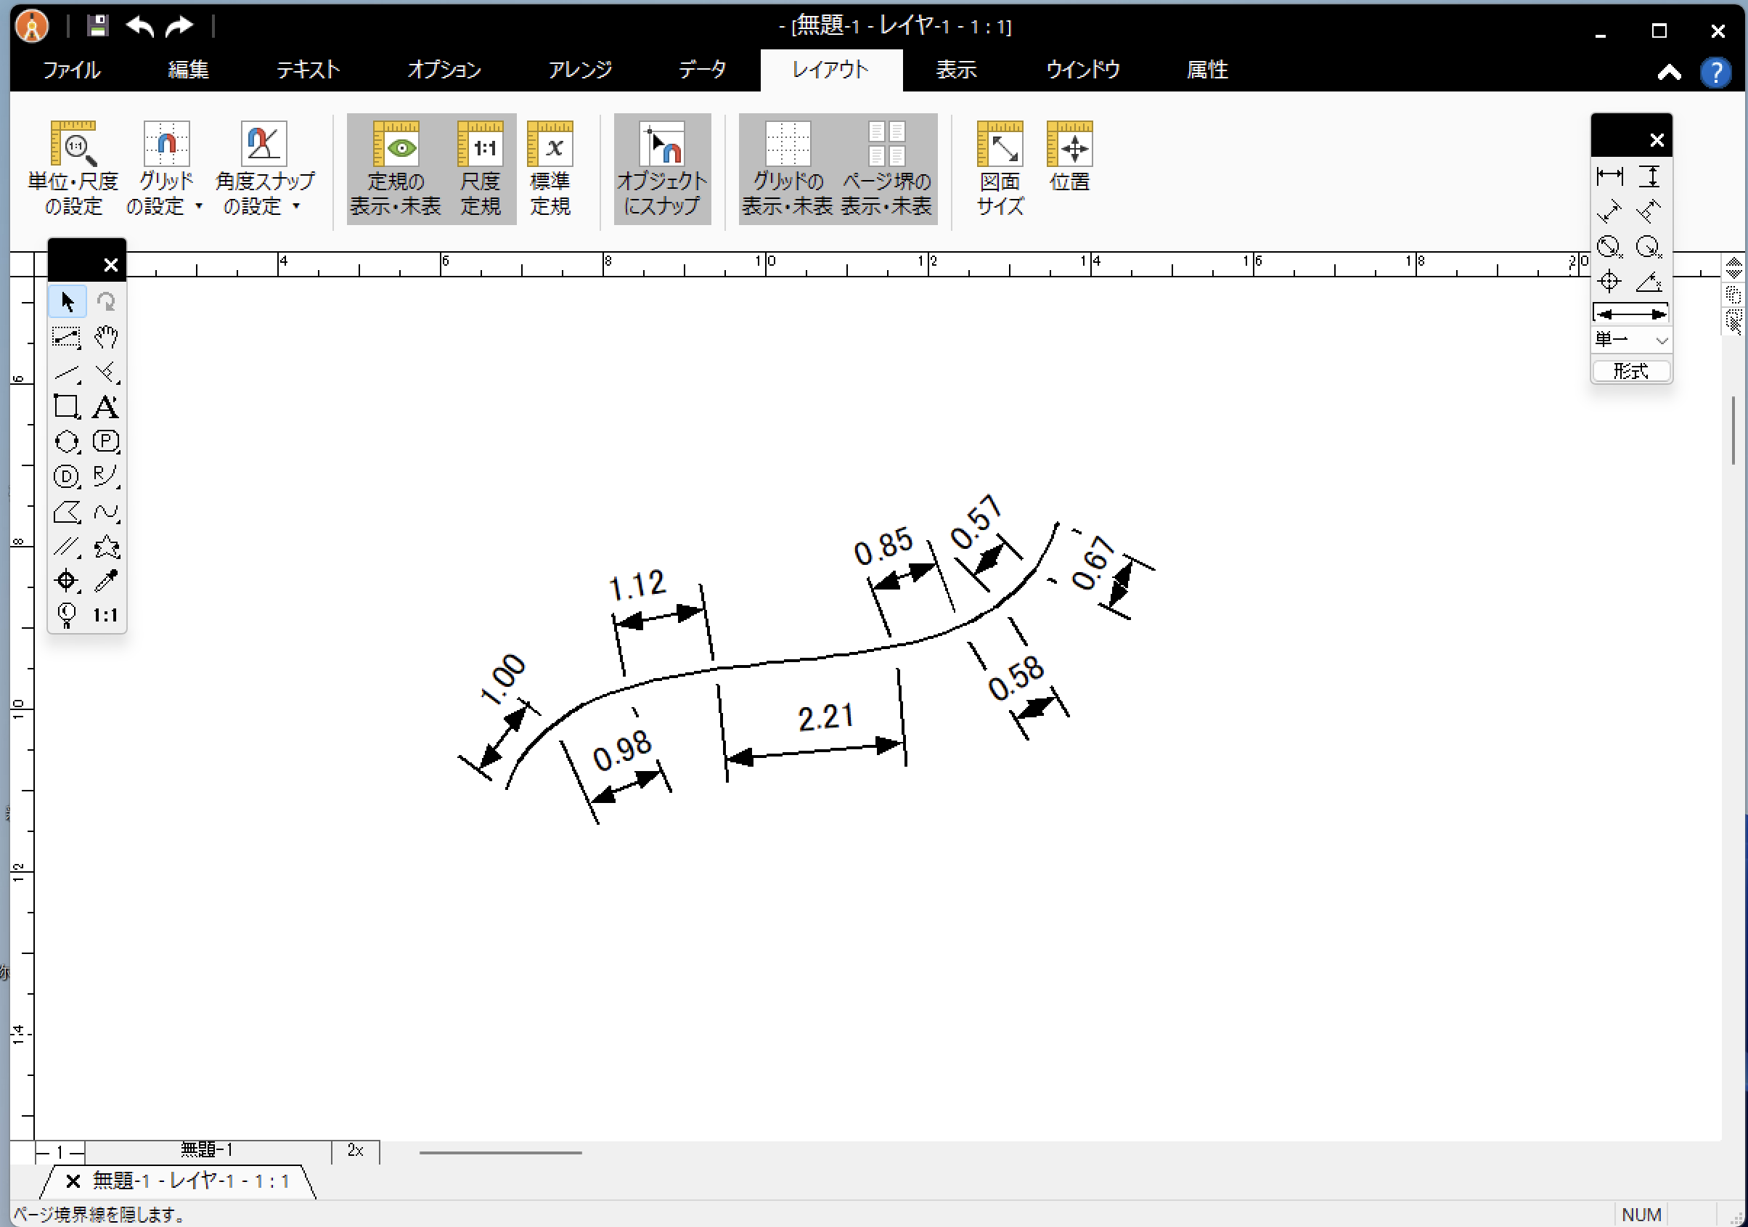Screen dimensions: 1748x1227
Task: Expand グリッドの設定 dropdown arrow
Action: (x=199, y=206)
